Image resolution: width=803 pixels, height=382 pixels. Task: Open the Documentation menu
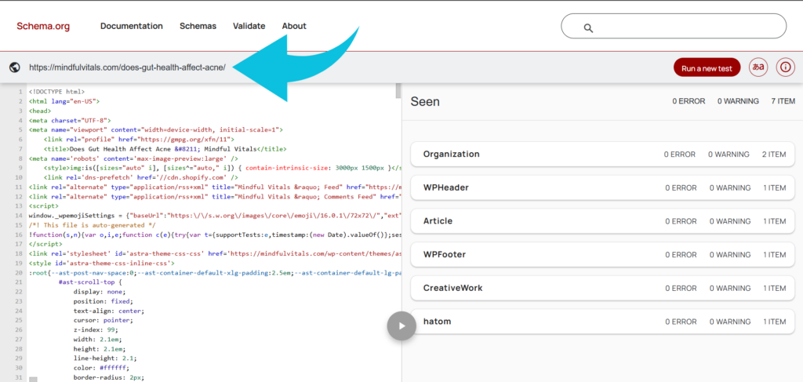[132, 26]
